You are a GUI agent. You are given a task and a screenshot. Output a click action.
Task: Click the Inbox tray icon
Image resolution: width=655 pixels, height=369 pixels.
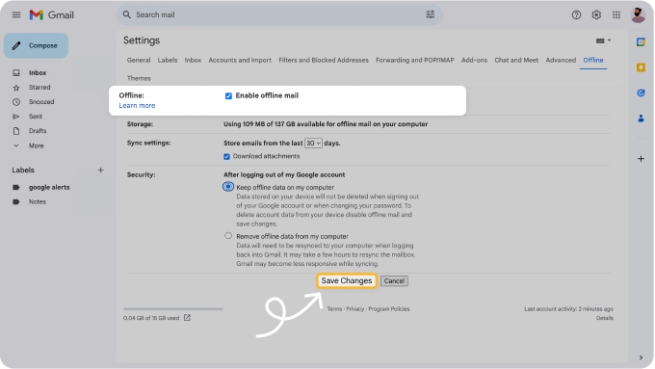click(16, 72)
